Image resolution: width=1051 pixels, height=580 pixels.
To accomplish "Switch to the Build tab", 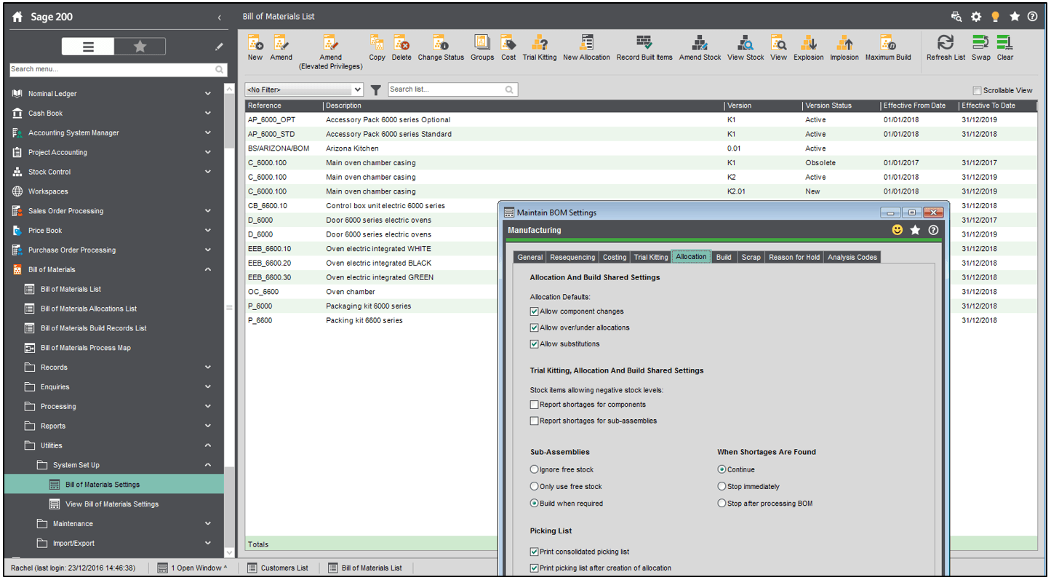I will [x=724, y=257].
